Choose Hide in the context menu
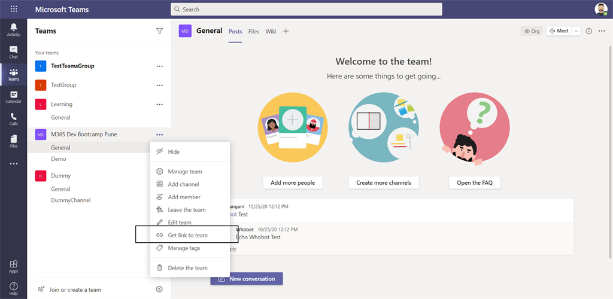613x299 pixels. tap(190, 151)
